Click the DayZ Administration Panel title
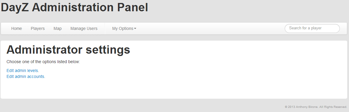 pos(75,7)
